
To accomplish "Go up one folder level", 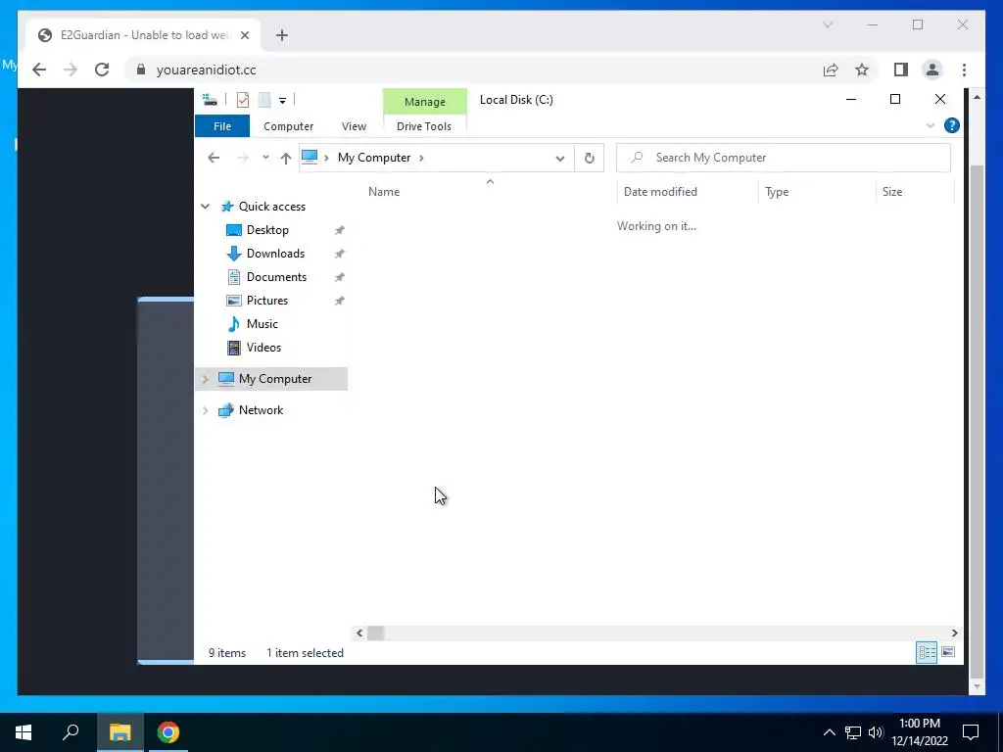I will click(x=285, y=158).
